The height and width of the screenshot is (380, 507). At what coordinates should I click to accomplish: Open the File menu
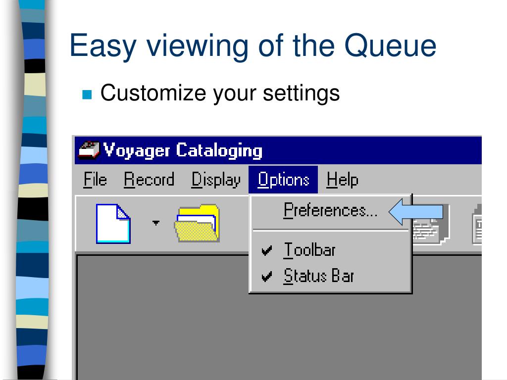coord(95,180)
